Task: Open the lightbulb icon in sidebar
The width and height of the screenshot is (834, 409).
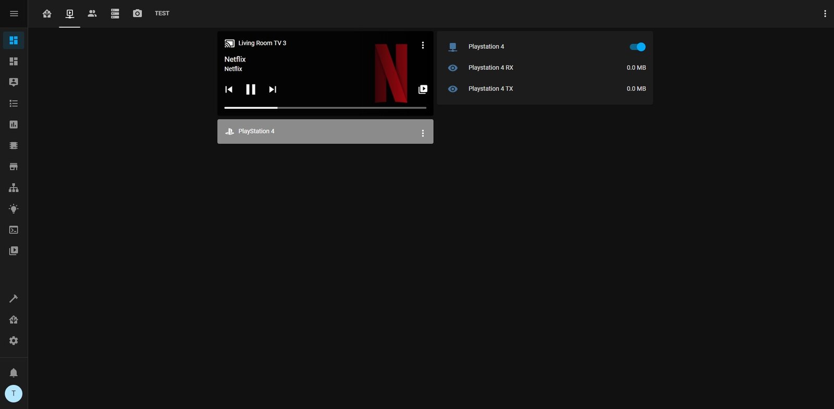Action: (14, 209)
